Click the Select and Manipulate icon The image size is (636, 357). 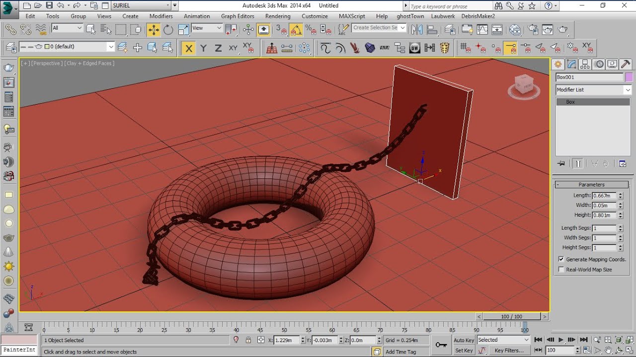click(x=248, y=29)
